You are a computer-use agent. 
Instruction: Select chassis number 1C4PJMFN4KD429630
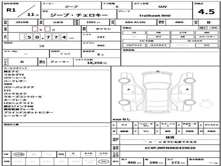coord(170,148)
